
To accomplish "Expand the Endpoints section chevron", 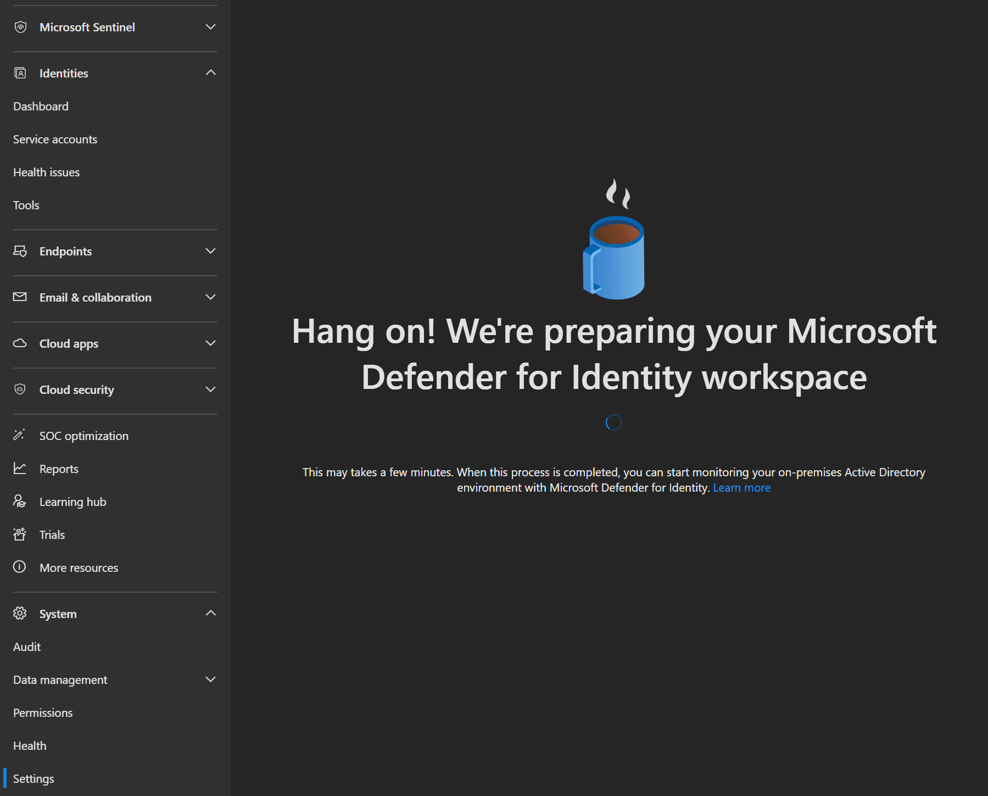I will pos(210,251).
